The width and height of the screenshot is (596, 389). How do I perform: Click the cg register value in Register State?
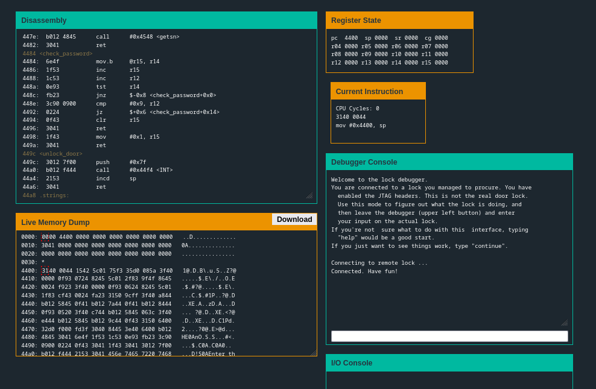pyautogui.click(x=442, y=38)
